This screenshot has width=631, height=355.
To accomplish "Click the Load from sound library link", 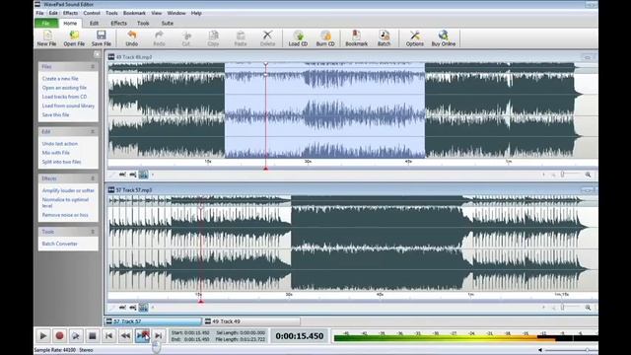I will point(68,106).
